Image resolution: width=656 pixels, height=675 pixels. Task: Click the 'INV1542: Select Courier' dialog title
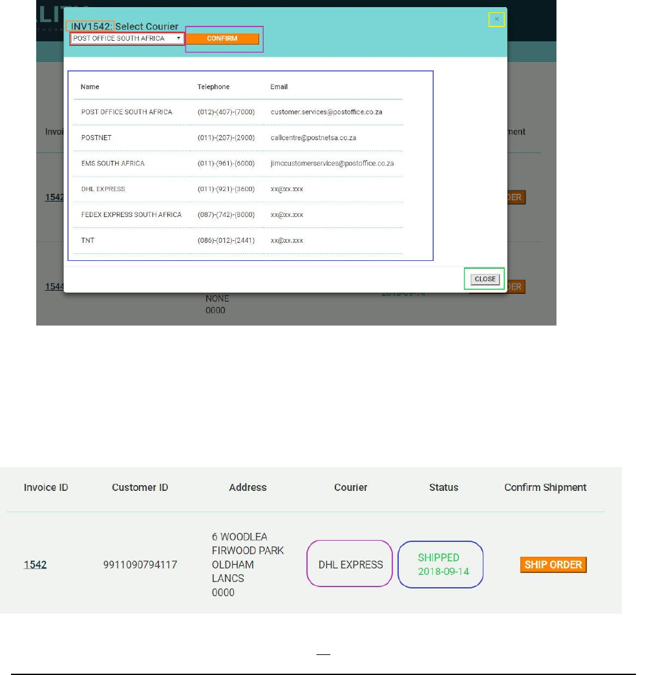tap(125, 26)
